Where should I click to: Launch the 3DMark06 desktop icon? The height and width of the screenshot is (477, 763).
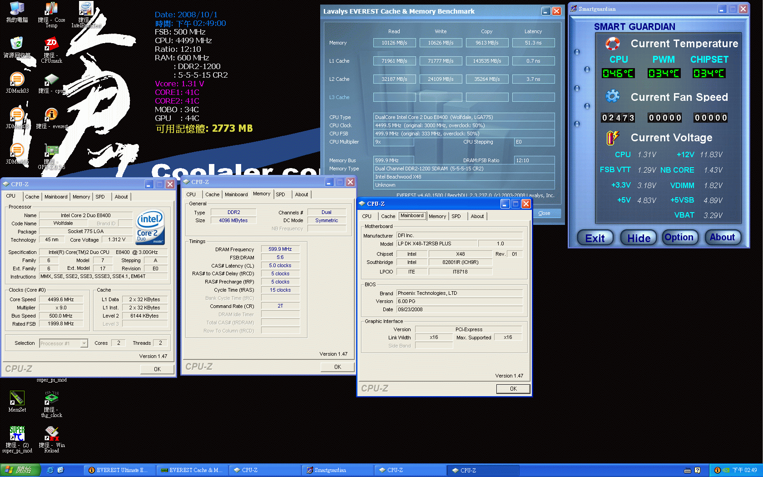tap(17, 154)
